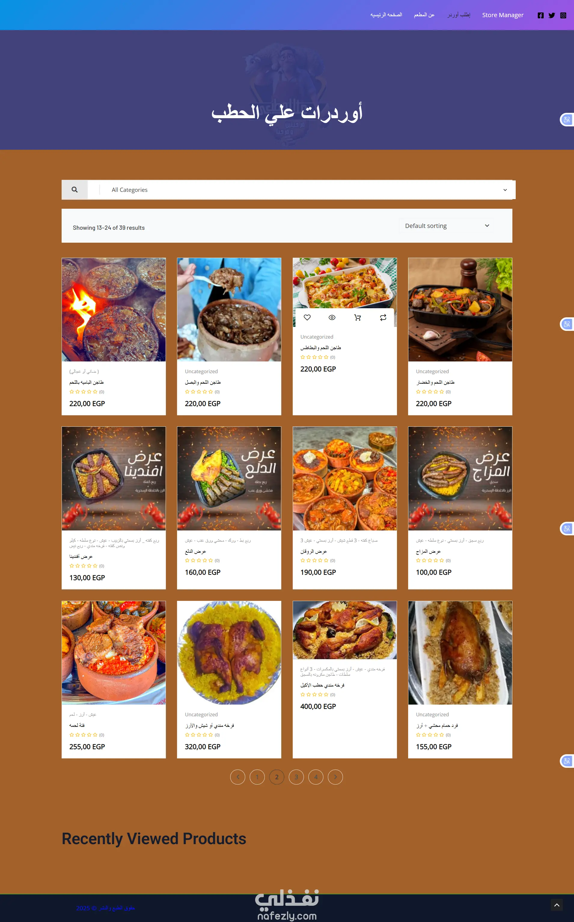Open the Instagram icon in header
Screen dimensions: 574x922
click(563, 15)
